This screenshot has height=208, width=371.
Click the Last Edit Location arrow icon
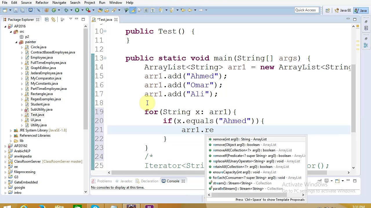(183, 10)
